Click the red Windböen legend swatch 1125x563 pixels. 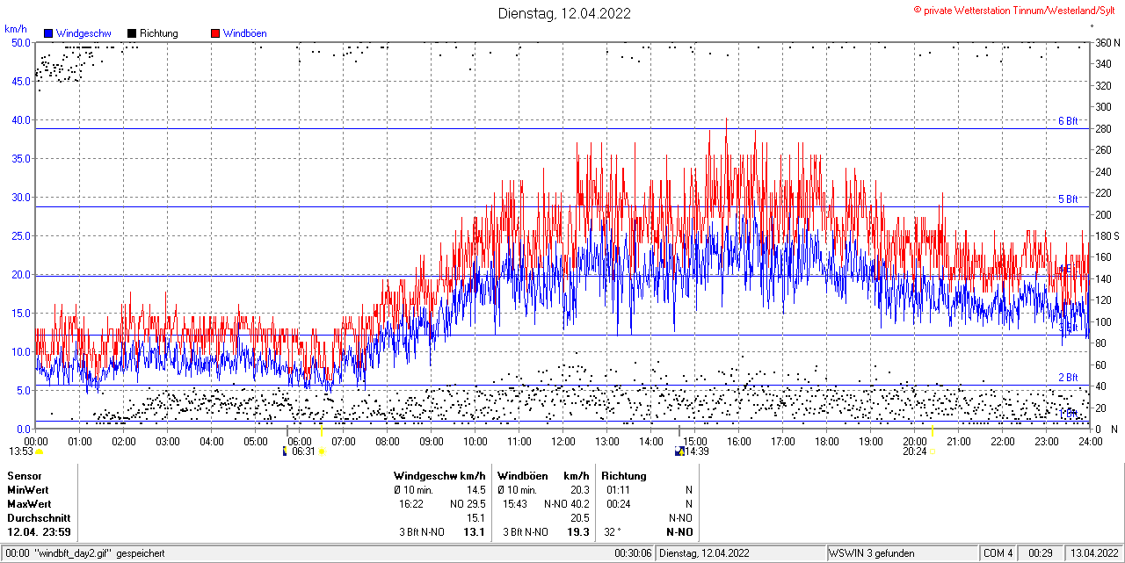pyautogui.click(x=215, y=33)
